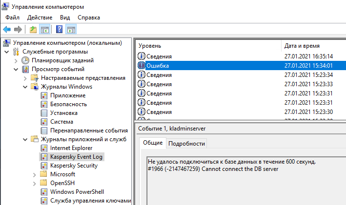346x205 pixels.
Task: Select the Windows PowerShell log label
Action: pyautogui.click(x=77, y=192)
